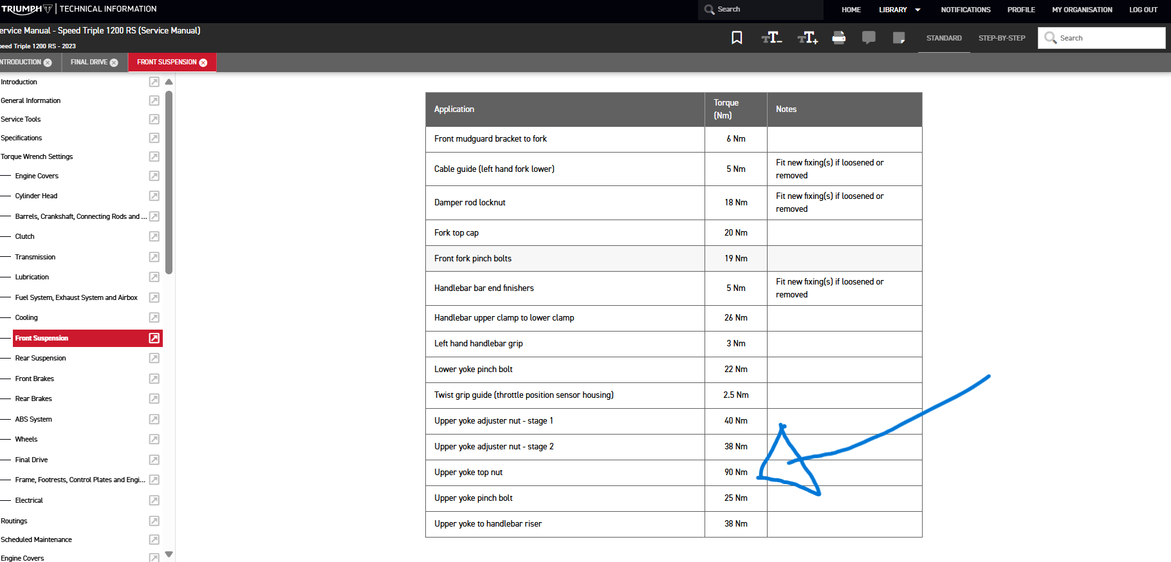The width and height of the screenshot is (1171, 562).
Task: Select the Standard view mode
Action: click(944, 38)
